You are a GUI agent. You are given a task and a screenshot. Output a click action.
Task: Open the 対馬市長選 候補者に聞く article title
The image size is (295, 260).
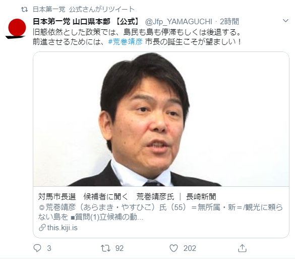pyautogui.click(x=127, y=196)
